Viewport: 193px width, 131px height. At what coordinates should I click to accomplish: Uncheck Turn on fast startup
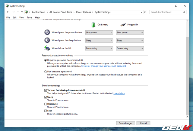(46, 90)
